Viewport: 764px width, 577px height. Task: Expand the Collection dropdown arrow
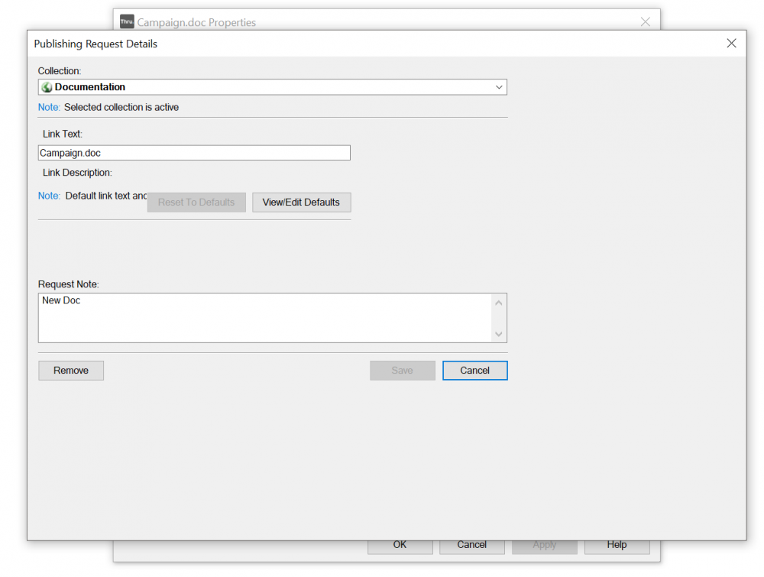(499, 87)
